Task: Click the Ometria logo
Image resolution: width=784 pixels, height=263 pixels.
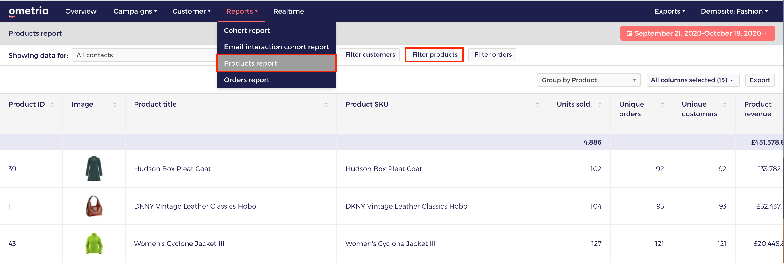Action: (x=28, y=11)
